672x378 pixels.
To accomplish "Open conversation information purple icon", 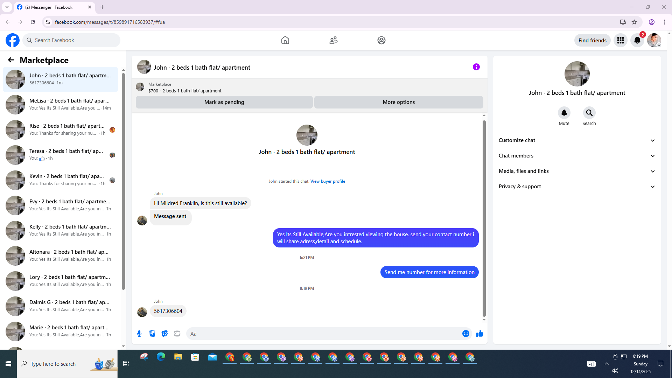I will [476, 67].
